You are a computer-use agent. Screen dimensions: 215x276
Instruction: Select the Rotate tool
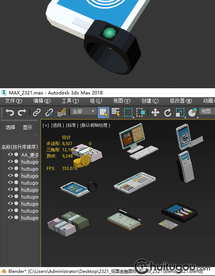pyautogui.click(x=167, y=112)
